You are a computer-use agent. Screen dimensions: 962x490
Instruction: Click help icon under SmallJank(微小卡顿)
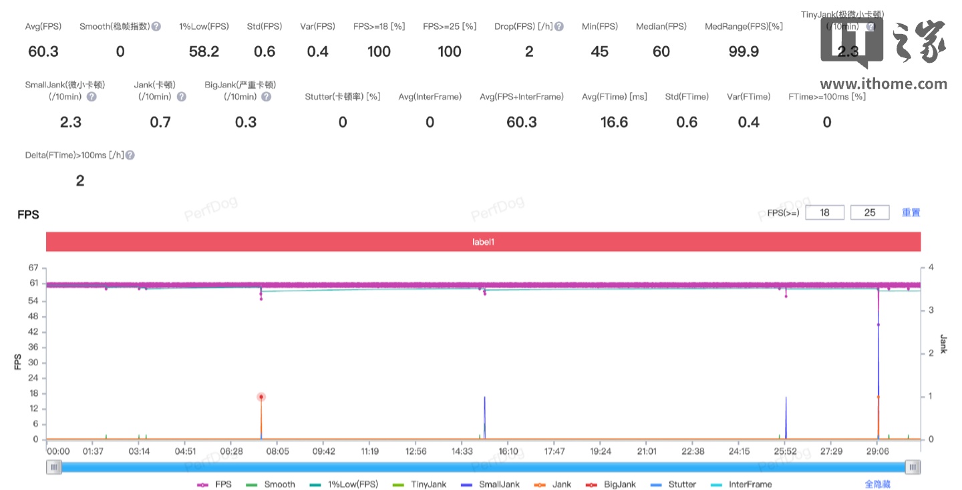coord(92,97)
